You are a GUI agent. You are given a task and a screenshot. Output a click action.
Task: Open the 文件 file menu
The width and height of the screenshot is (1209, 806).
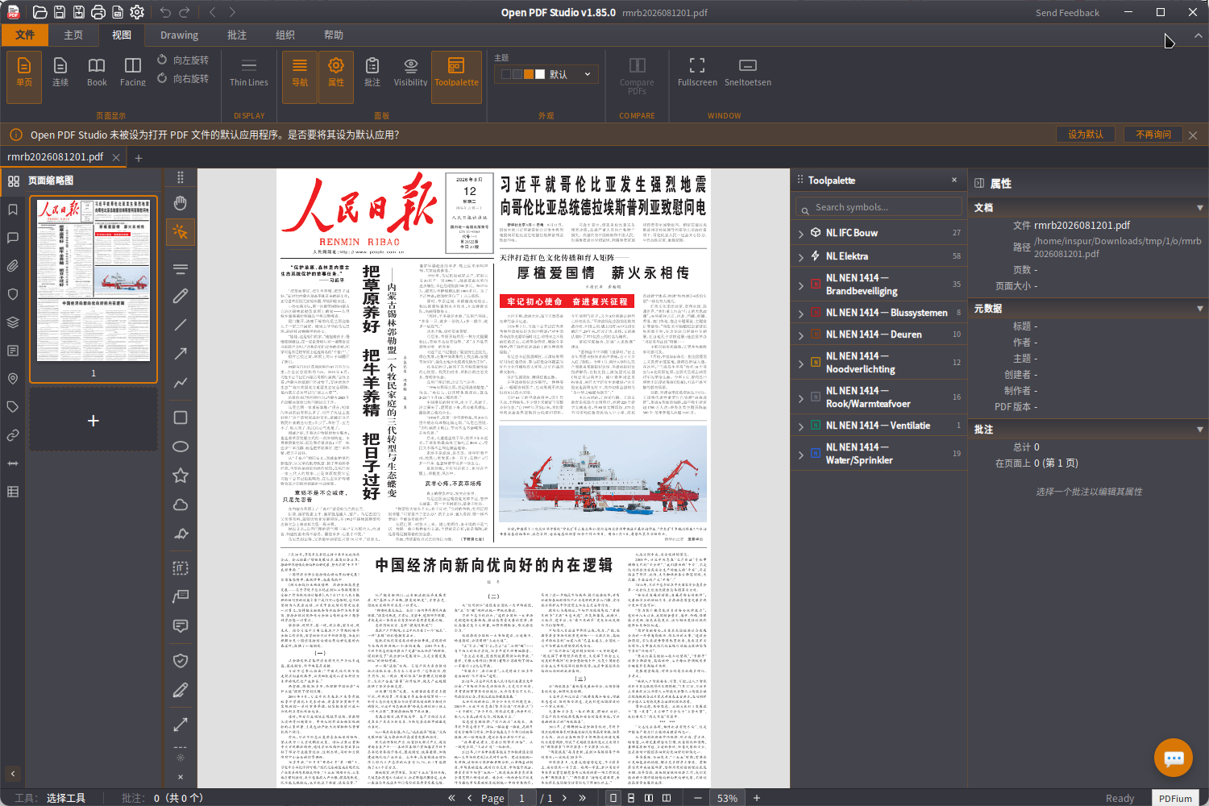pos(25,35)
